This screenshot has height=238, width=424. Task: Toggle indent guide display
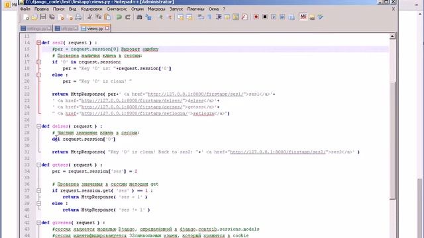(219, 17)
